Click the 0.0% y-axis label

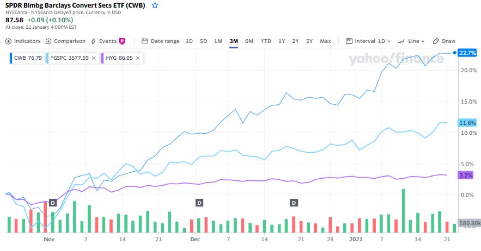(467, 195)
